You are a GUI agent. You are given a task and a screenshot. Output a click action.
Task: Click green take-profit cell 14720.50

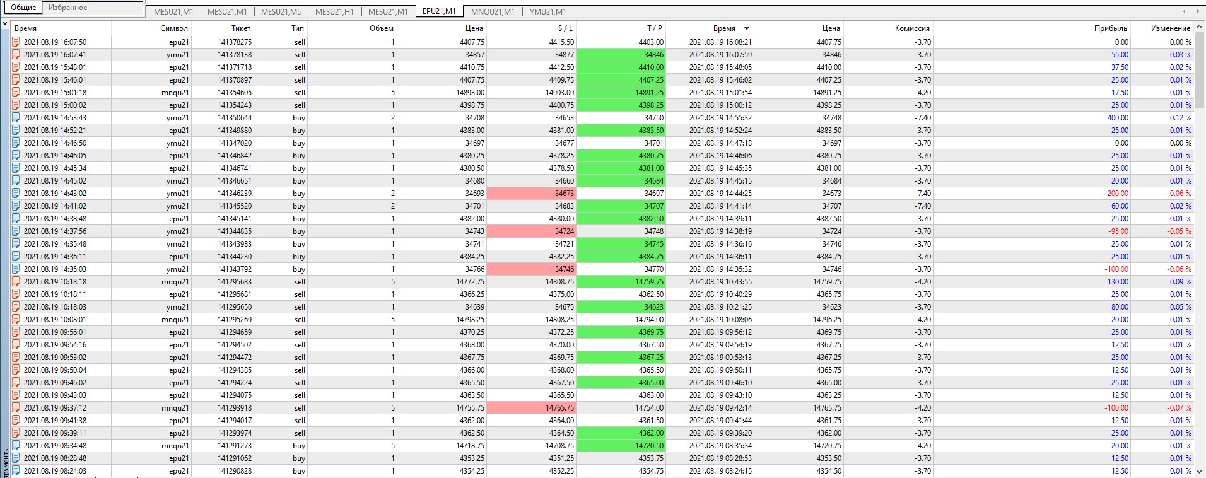(621, 446)
